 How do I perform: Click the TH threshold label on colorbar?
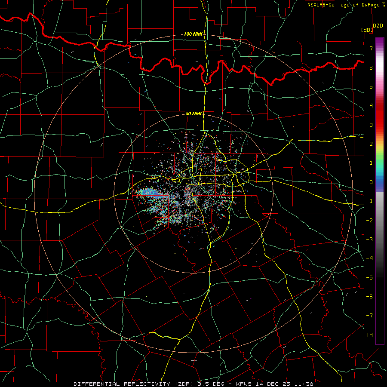(x=369, y=335)
